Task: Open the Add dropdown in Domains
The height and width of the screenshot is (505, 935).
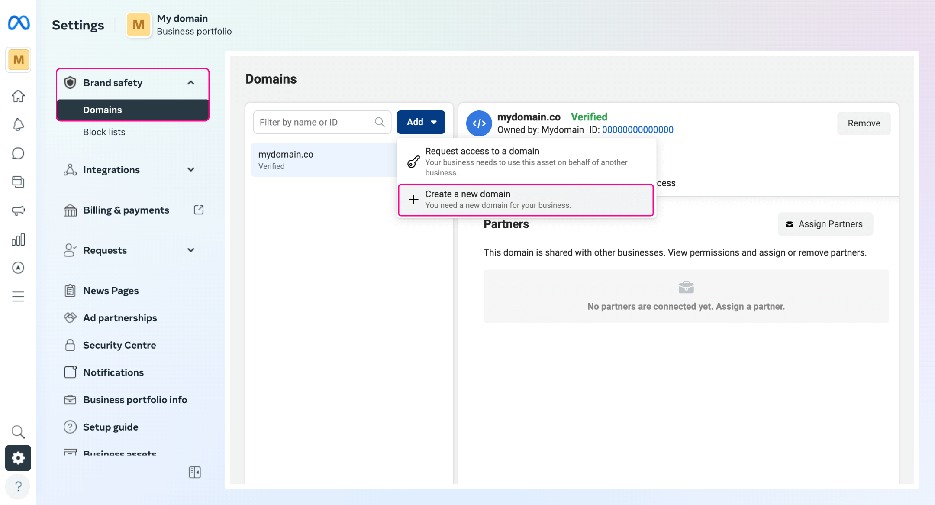Action: pyautogui.click(x=420, y=122)
